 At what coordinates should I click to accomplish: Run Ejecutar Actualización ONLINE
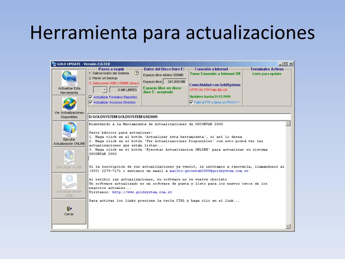[x=69, y=134]
